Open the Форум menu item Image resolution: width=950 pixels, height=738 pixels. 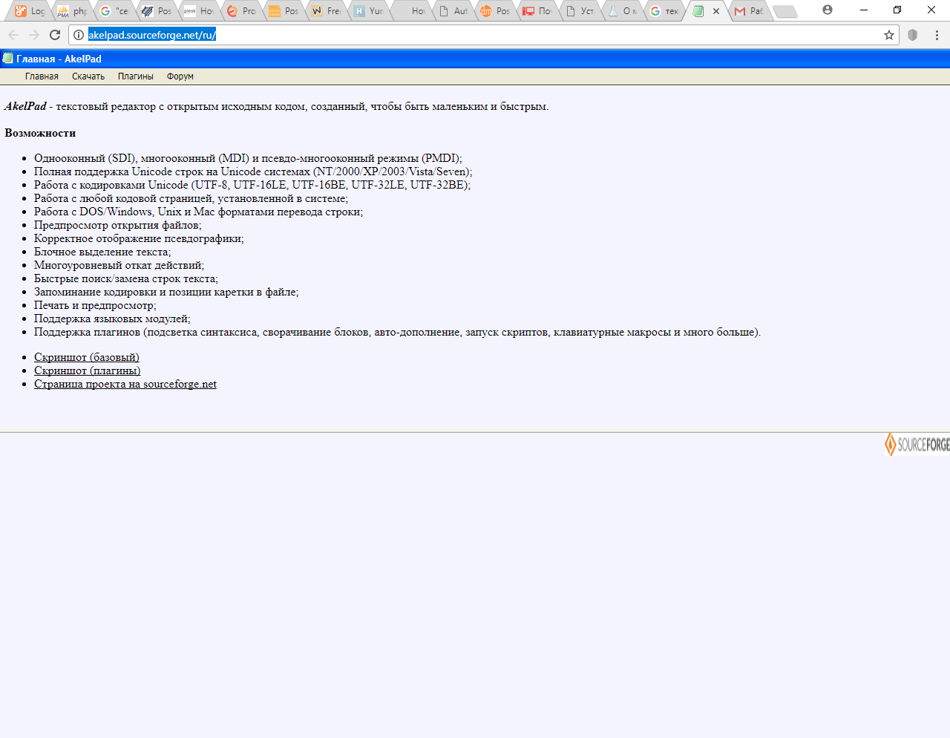180,76
